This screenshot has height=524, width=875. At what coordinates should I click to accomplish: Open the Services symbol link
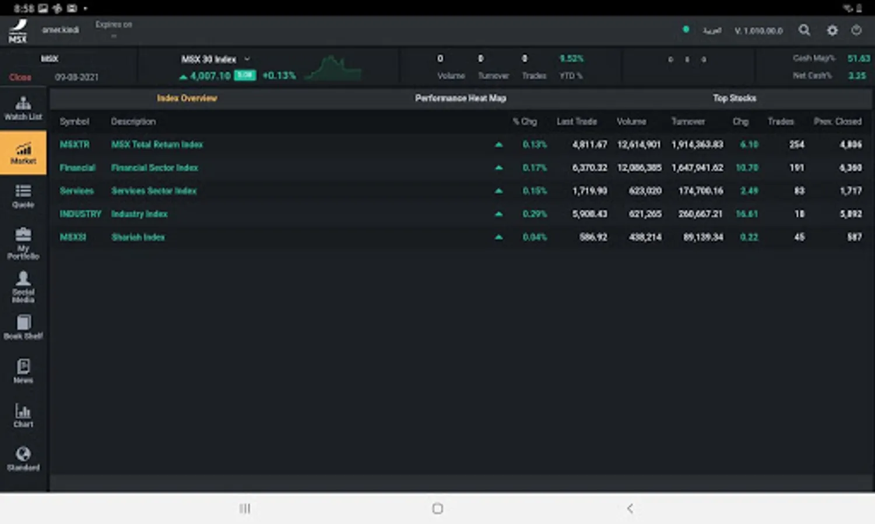click(x=76, y=191)
